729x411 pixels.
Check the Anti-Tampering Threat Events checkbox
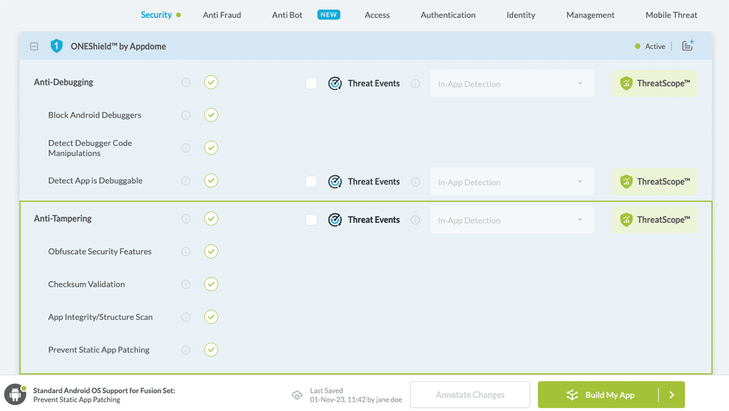tap(311, 220)
